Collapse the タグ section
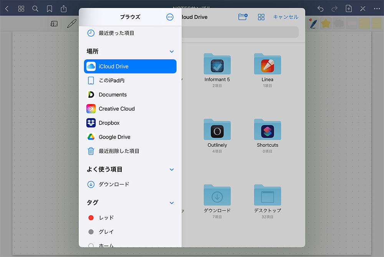The width and height of the screenshot is (384, 257). coord(172,203)
